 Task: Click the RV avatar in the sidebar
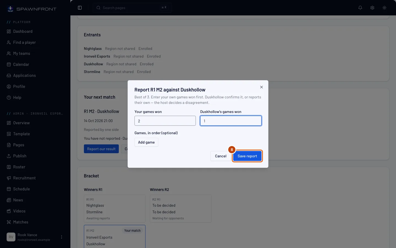pyautogui.click(x=11, y=237)
